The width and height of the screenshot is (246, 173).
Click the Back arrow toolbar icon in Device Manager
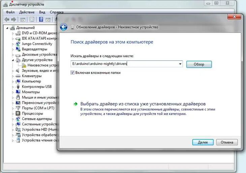pyautogui.click(x=7, y=20)
